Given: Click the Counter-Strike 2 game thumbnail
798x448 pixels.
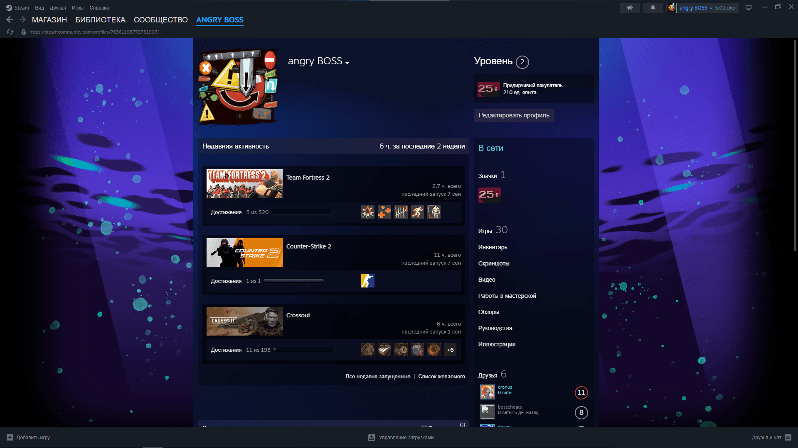Looking at the screenshot, I should click(245, 253).
